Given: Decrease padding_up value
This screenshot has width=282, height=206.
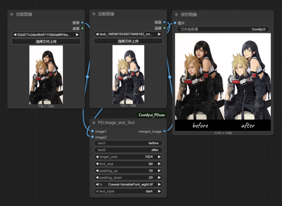Looking at the screenshot, I should click(97, 171).
